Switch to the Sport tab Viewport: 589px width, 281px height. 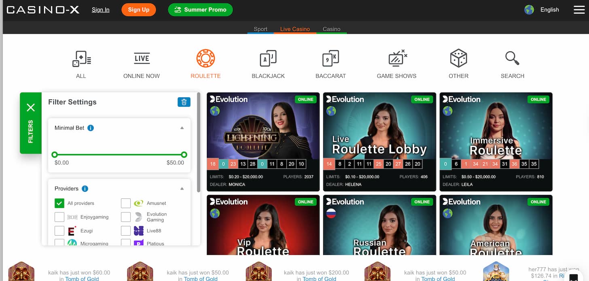(x=261, y=29)
